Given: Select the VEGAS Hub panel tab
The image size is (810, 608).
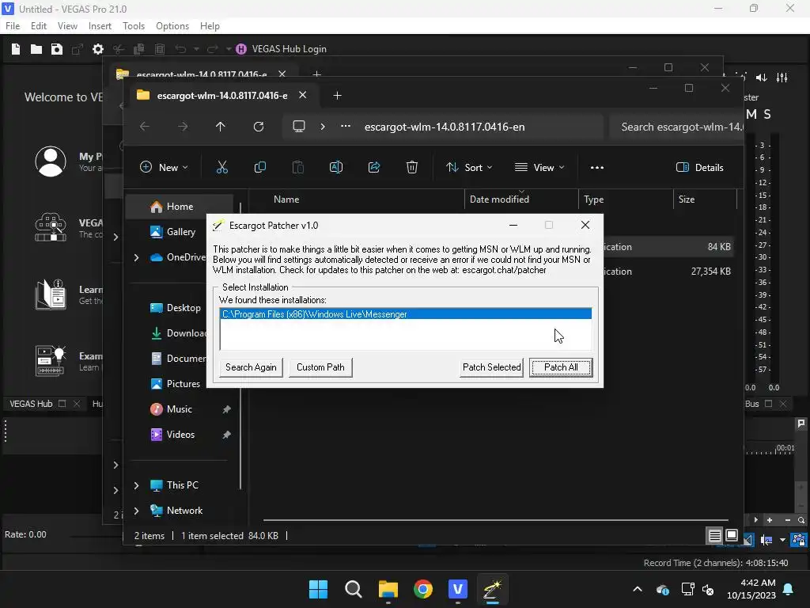Looking at the screenshot, I should pos(31,404).
